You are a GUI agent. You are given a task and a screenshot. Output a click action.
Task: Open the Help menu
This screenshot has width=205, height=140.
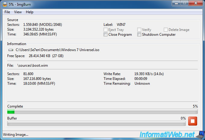point(30,12)
